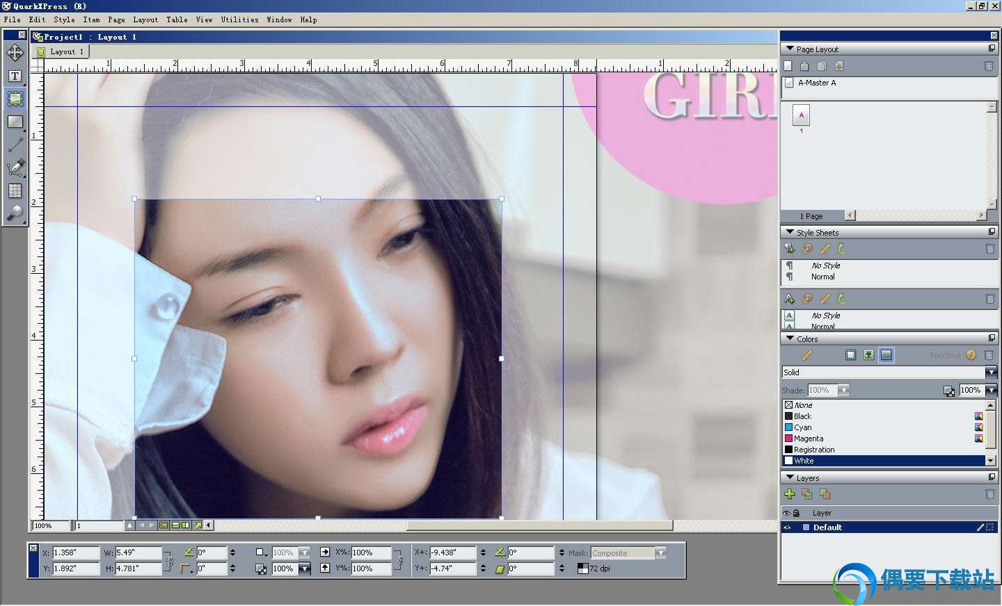Pick the Line tool
Screen dimensions: 1002x606
tap(15, 145)
